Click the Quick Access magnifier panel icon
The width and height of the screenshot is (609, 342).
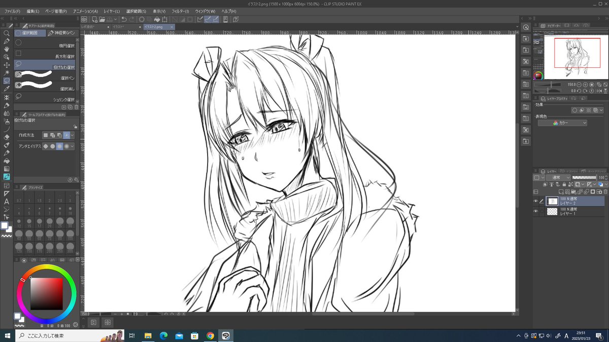click(x=526, y=27)
